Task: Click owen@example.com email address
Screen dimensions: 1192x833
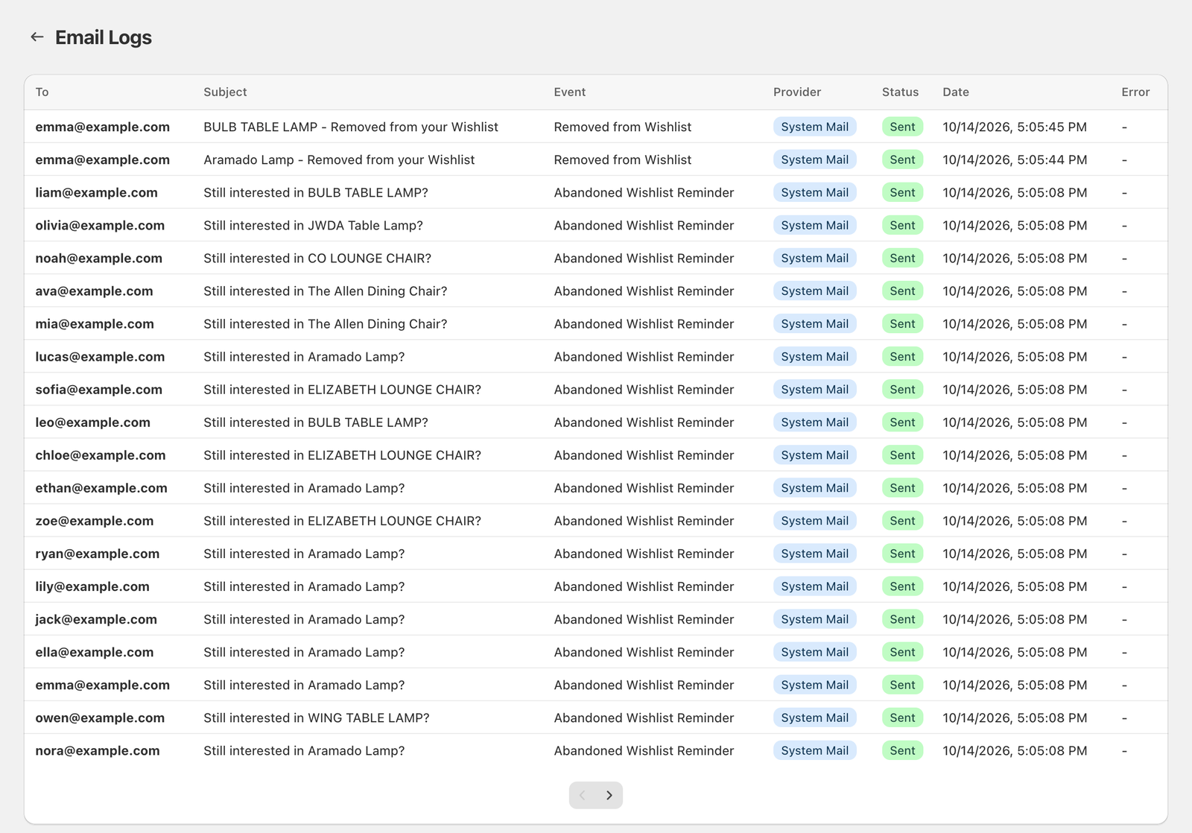Action: [100, 717]
